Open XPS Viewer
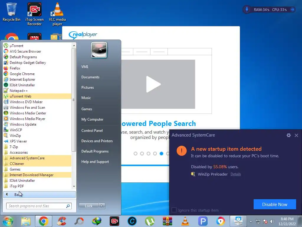The image size is (302, 227). (x=37, y=141)
